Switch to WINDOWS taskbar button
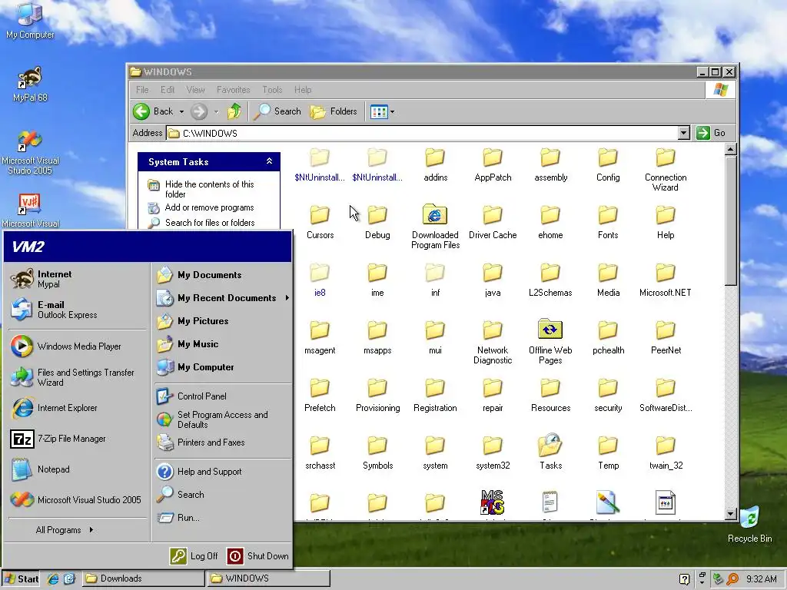787x590 pixels. [x=268, y=578]
